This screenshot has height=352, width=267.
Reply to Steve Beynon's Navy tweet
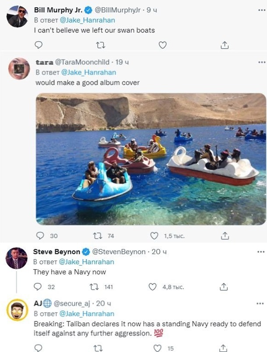[39, 287]
